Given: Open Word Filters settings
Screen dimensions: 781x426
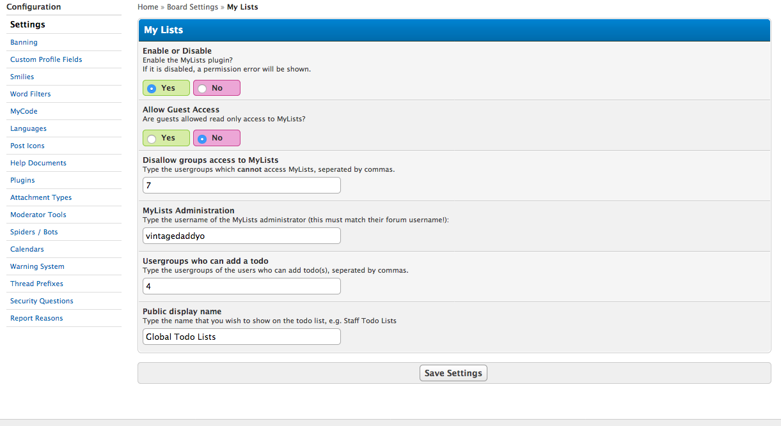Looking at the screenshot, I should (x=31, y=94).
